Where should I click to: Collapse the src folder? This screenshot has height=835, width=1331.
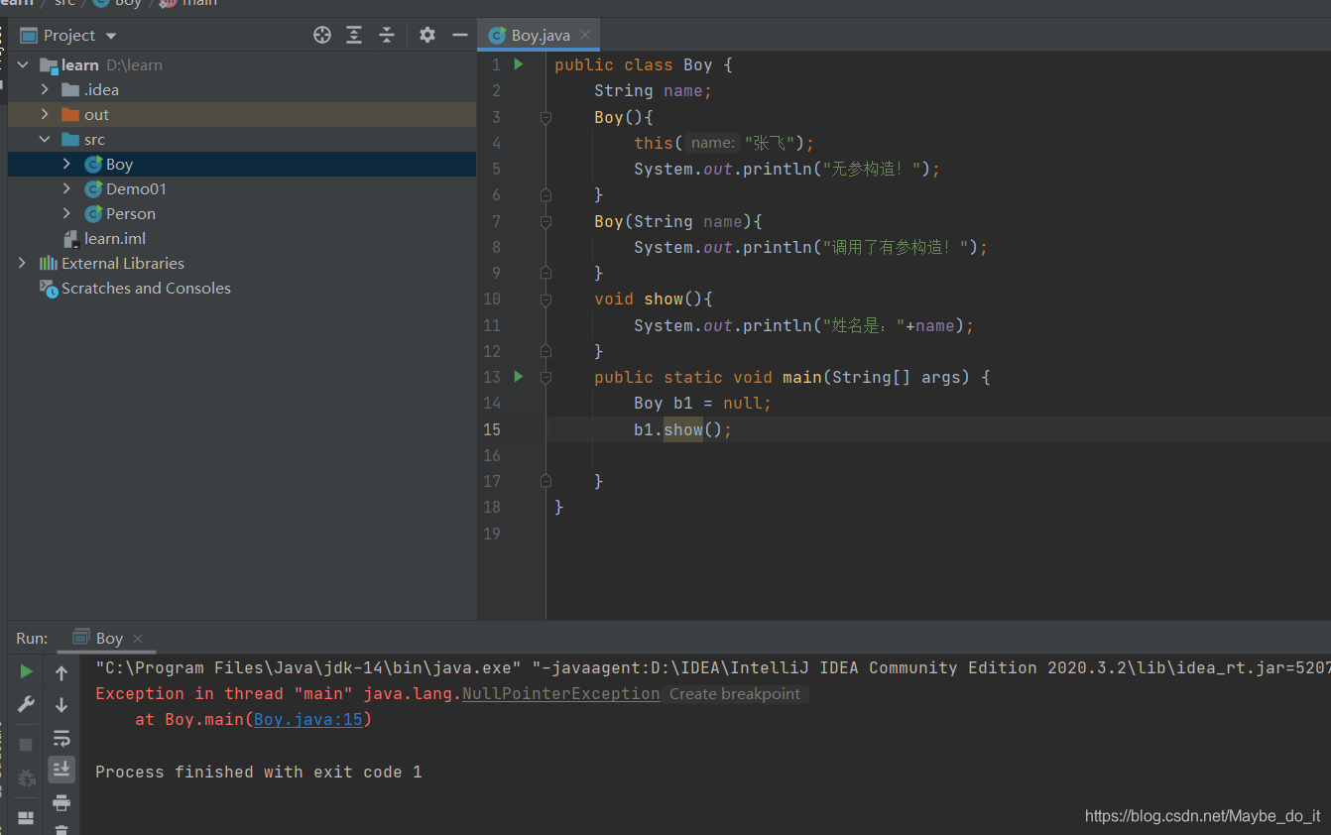[45, 139]
